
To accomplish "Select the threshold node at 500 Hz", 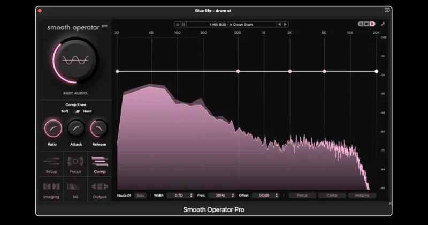I will 238,71.
